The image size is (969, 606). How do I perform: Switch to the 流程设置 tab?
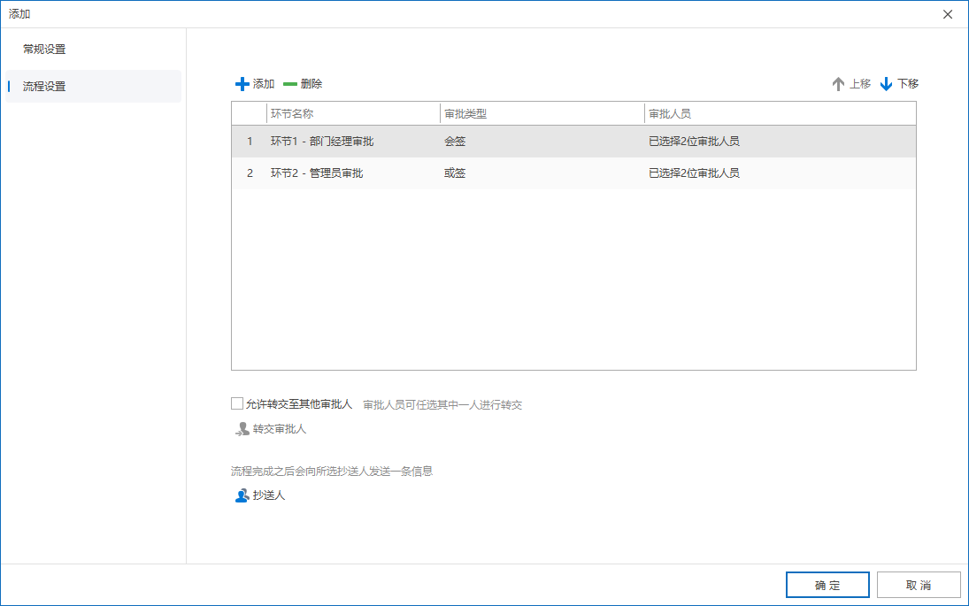pyautogui.click(x=44, y=87)
